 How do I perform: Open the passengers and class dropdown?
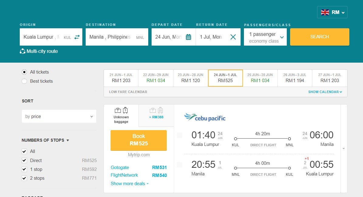click(x=265, y=37)
